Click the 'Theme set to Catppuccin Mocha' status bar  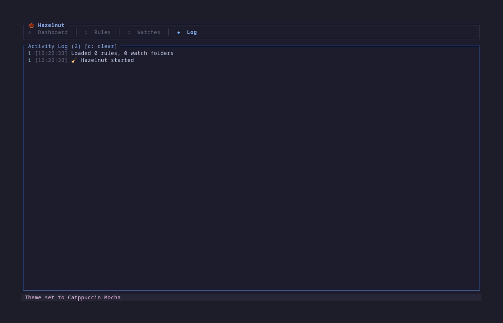73,298
